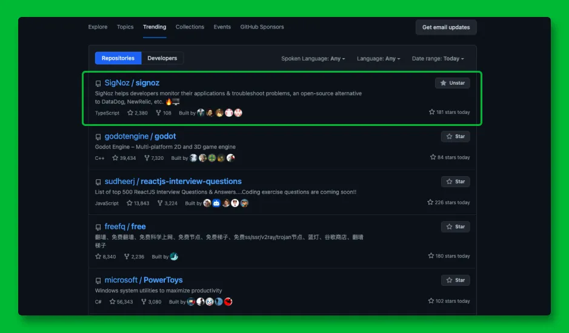
Task: Switch to the Developers view
Action: [162, 58]
